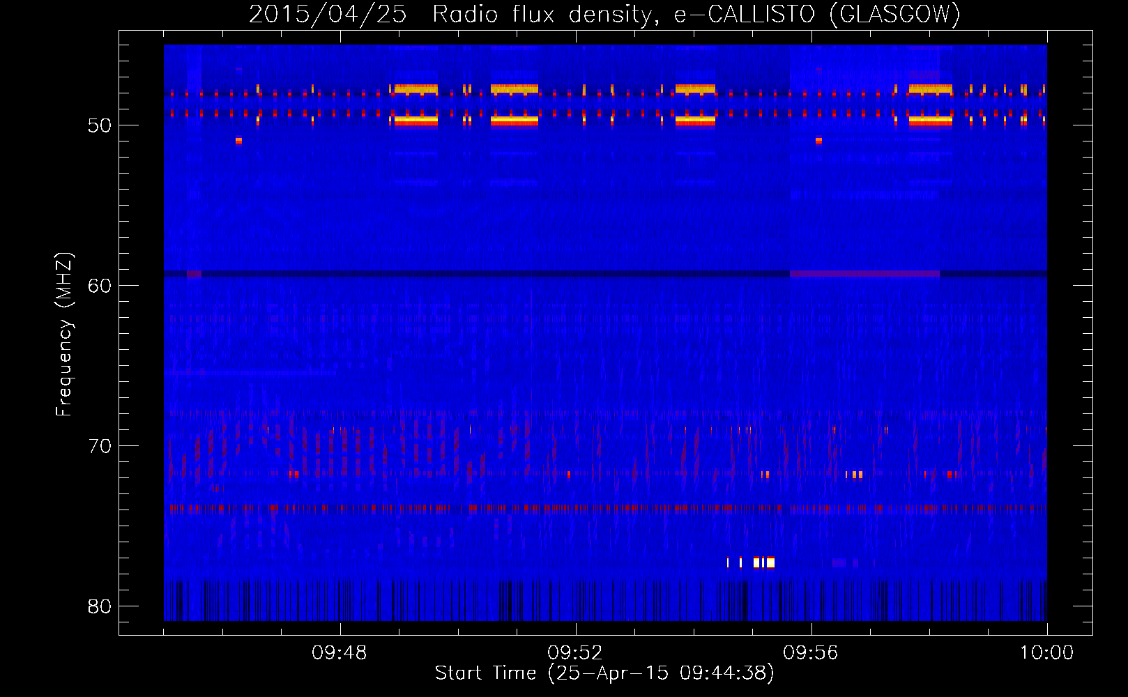The image size is (1128, 697).
Task: Click the 09:52 time tick label
Action: click(575, 653)
